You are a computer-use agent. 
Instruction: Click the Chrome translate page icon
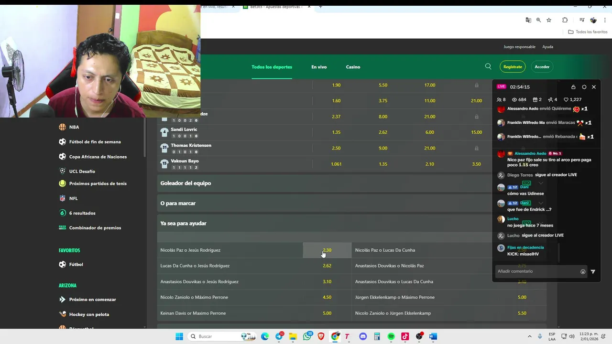528,20
